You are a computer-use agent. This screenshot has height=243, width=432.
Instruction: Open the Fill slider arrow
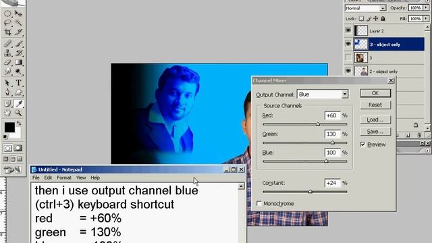point(426,19)
